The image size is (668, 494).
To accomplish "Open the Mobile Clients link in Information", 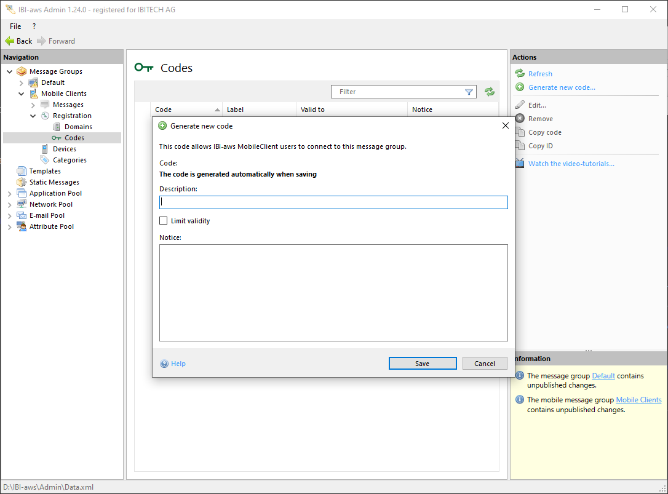I will (x=638, y=400).
